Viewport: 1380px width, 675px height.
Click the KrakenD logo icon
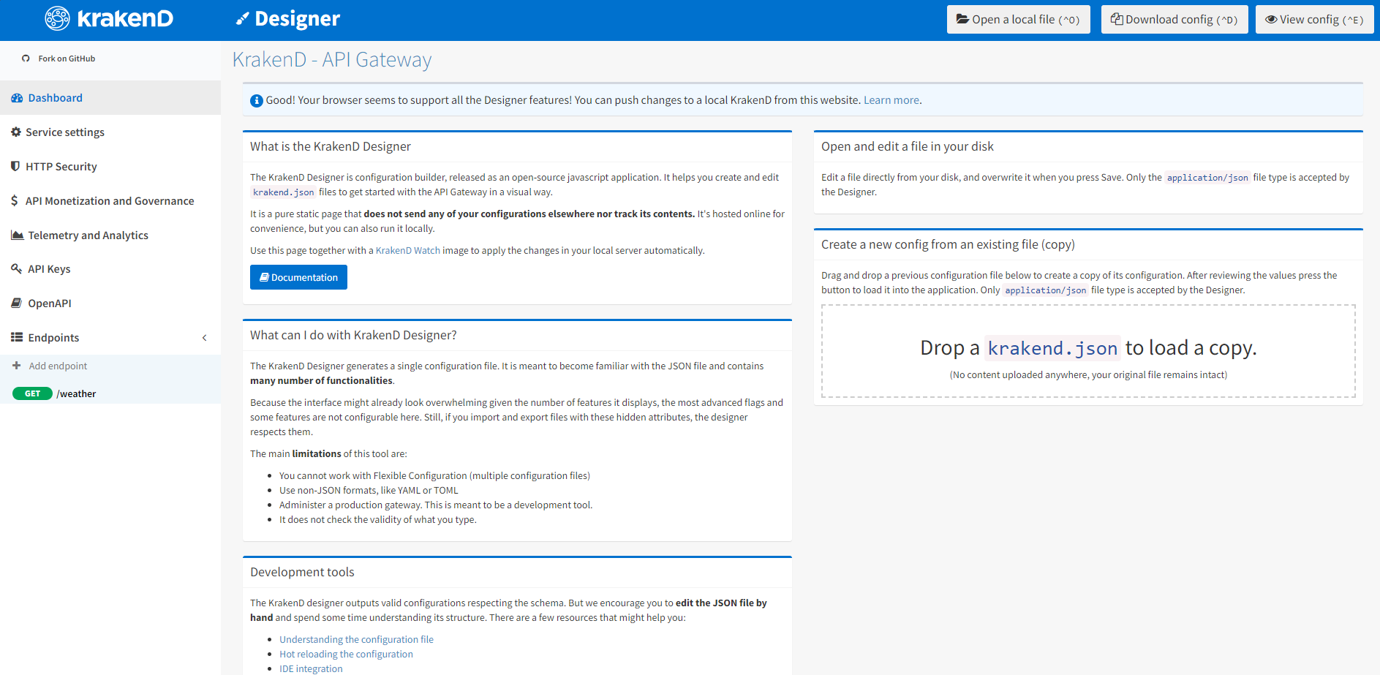[x=57, y=18]
